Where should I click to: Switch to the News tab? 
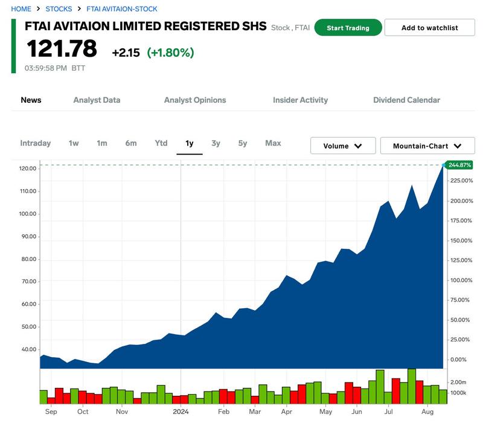pyautogui.click(x=31, y=100)
